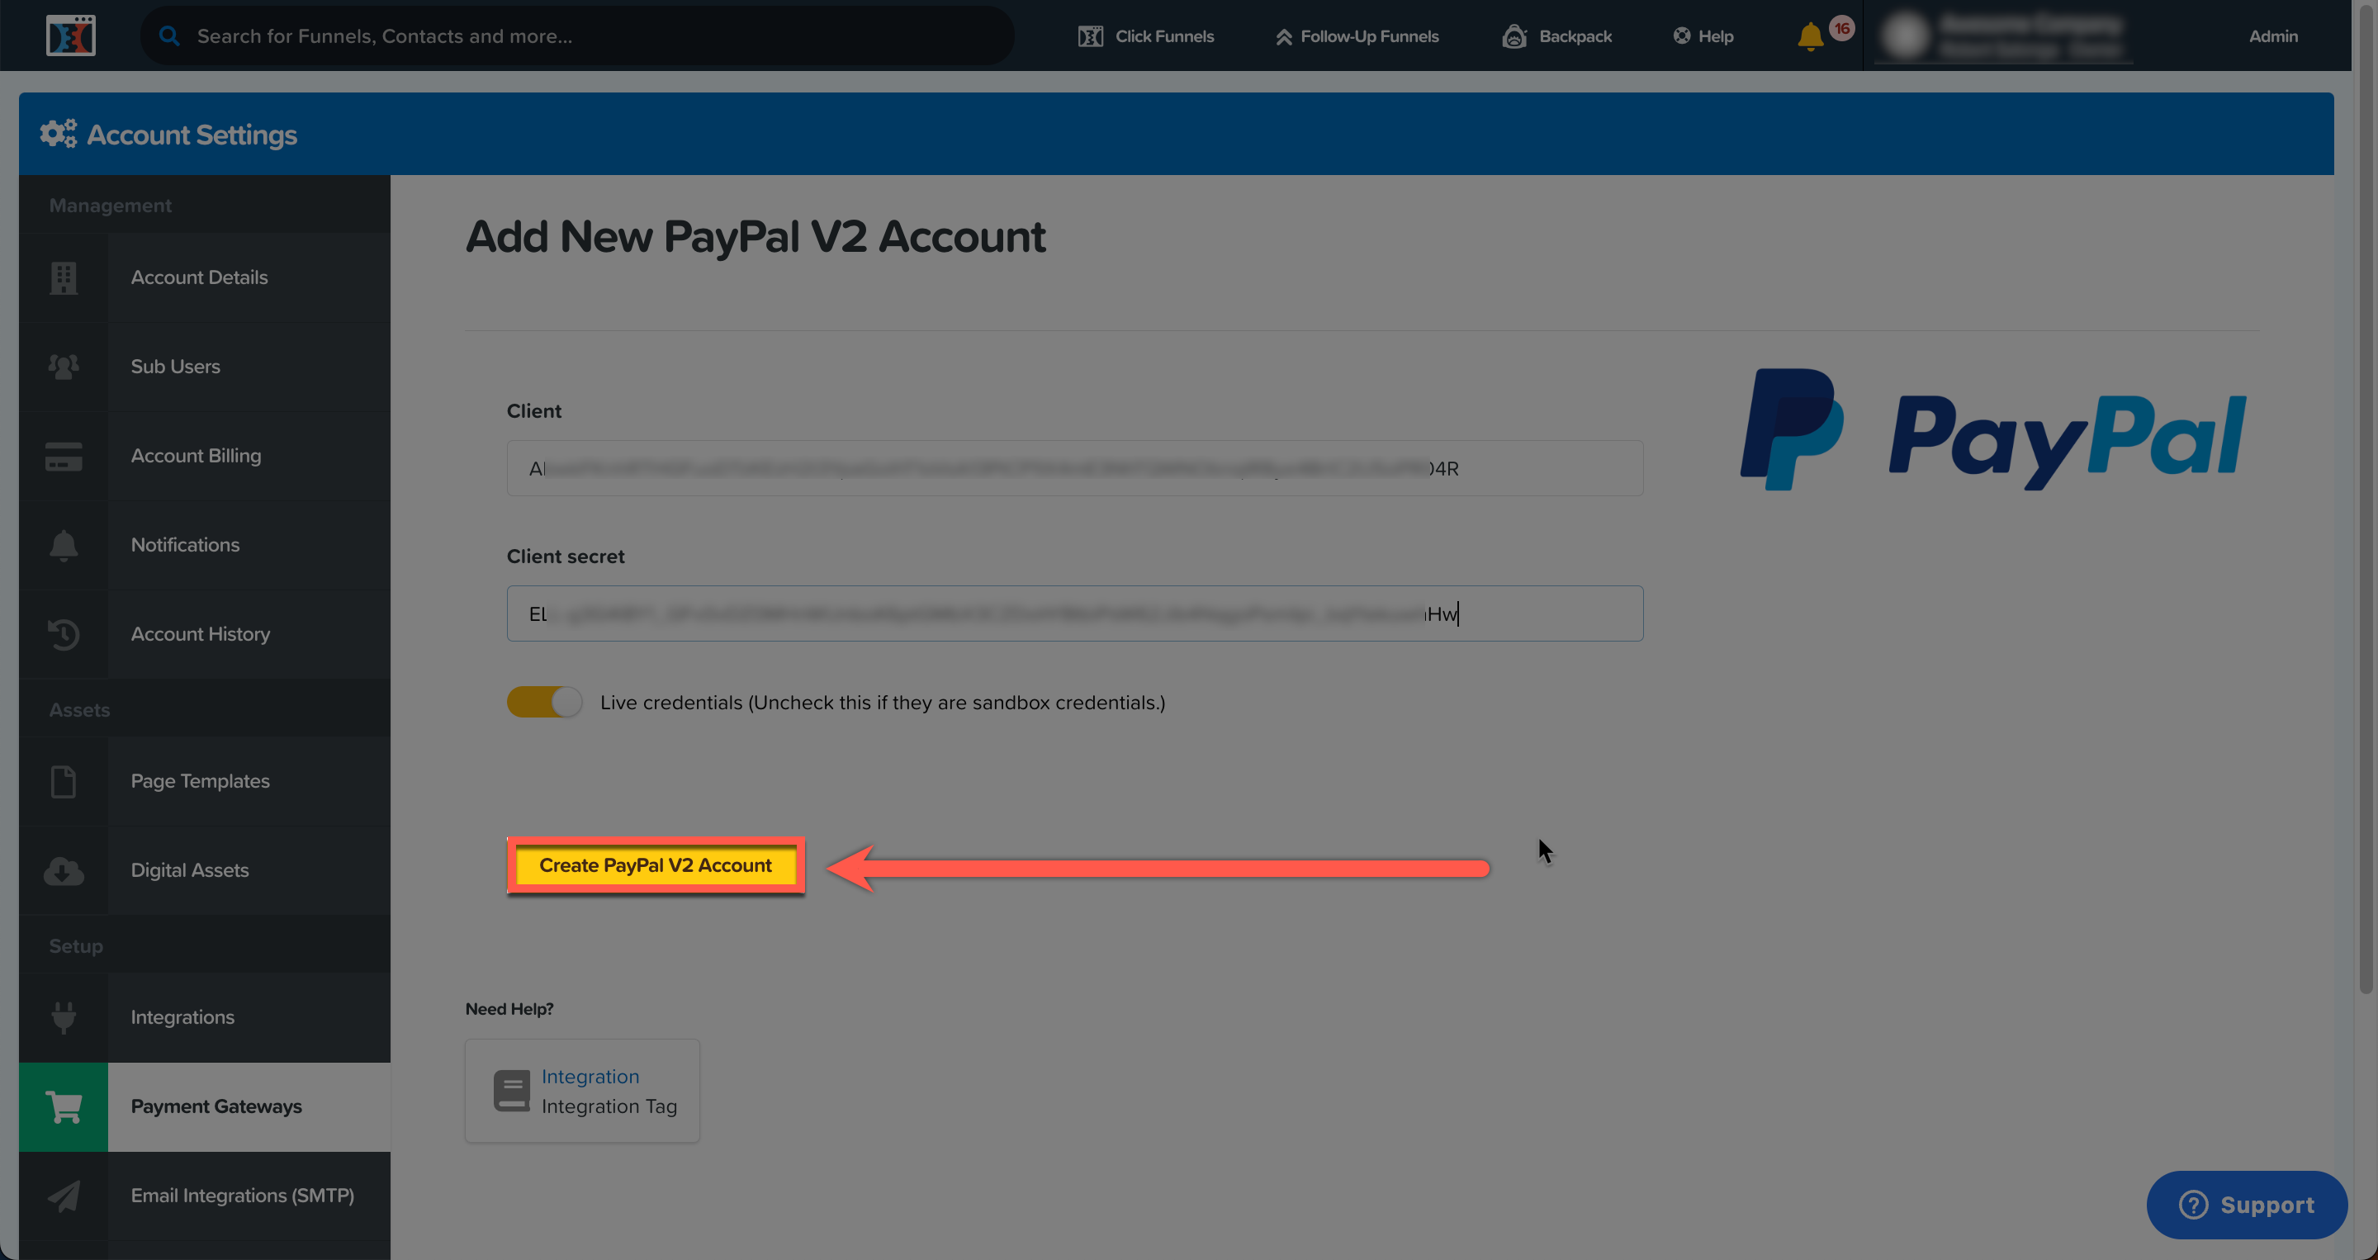Screen dimensions: 2378x1260
Task: Open the Click Funnels top menu
Action: click(1145, 36)
